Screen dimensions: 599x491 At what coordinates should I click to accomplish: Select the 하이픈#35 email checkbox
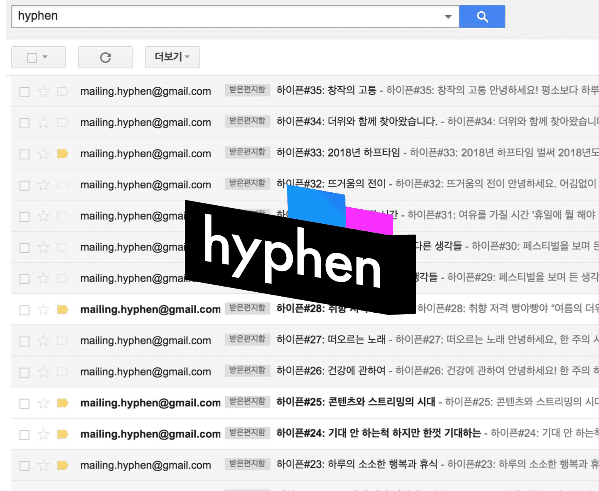pos(25,92)
